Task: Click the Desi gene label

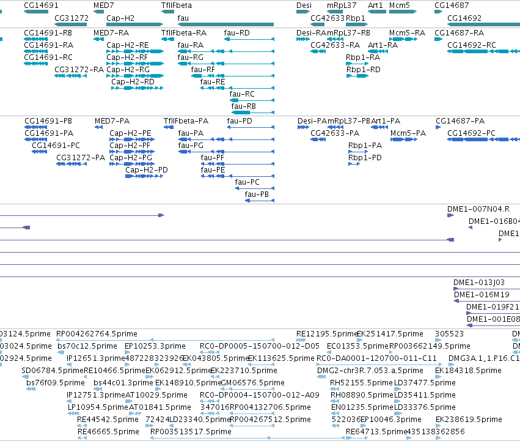Action: tap(304, 6)
